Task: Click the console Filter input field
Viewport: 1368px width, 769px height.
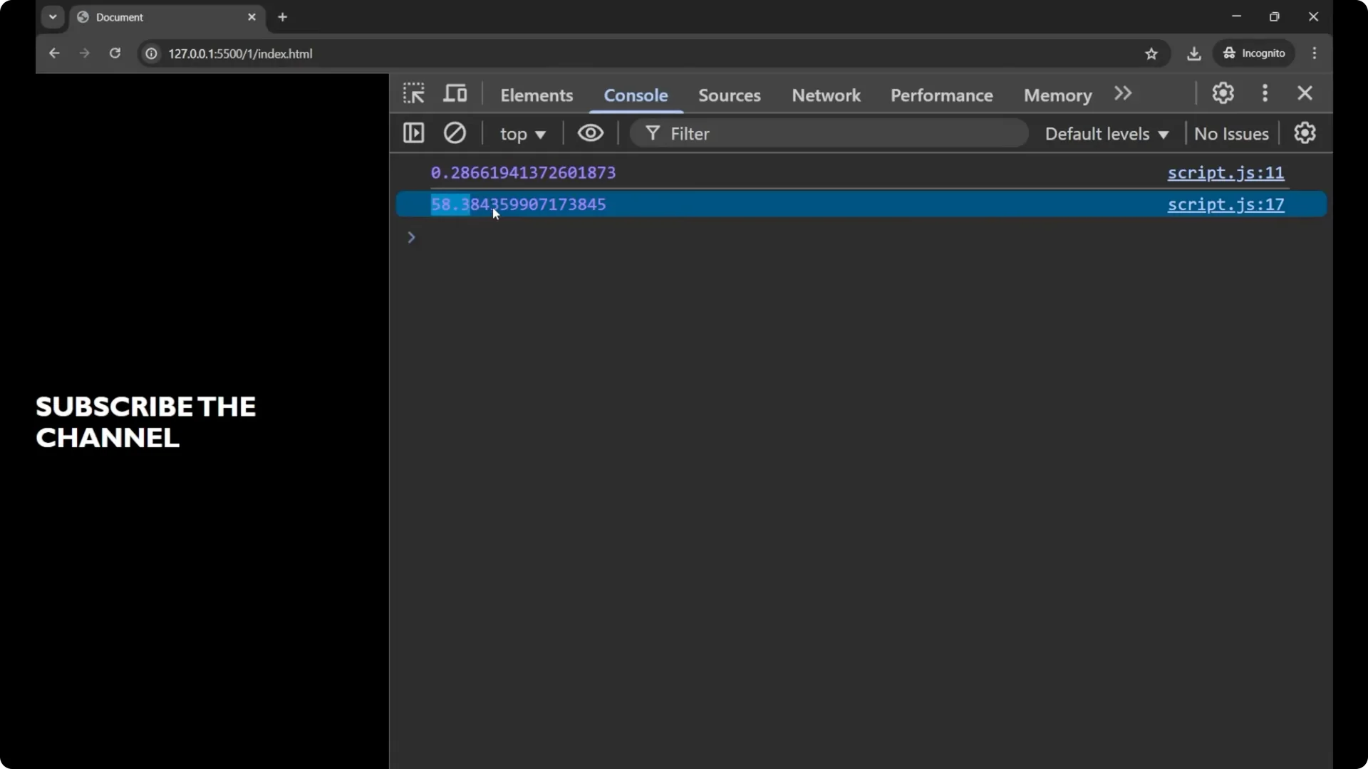Action: click(x=841, y=134)
